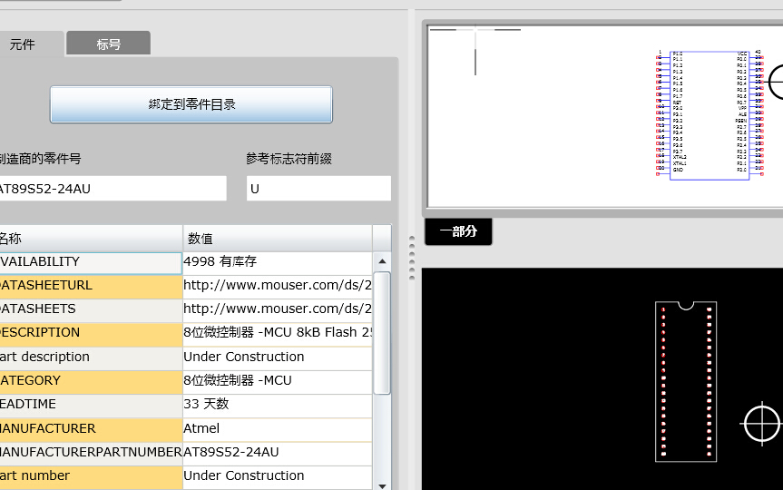Screen dimensions: 783x490
Task: Select the 8位微控制器 -MCU 8kB Flash value
Action: [x=277, y=333]
